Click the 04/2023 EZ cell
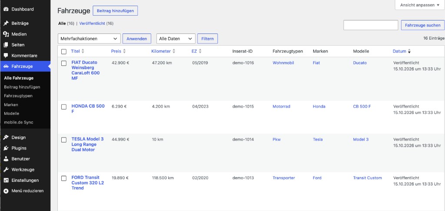Viewport: 445px width, 211px height. tap(200, 107)
